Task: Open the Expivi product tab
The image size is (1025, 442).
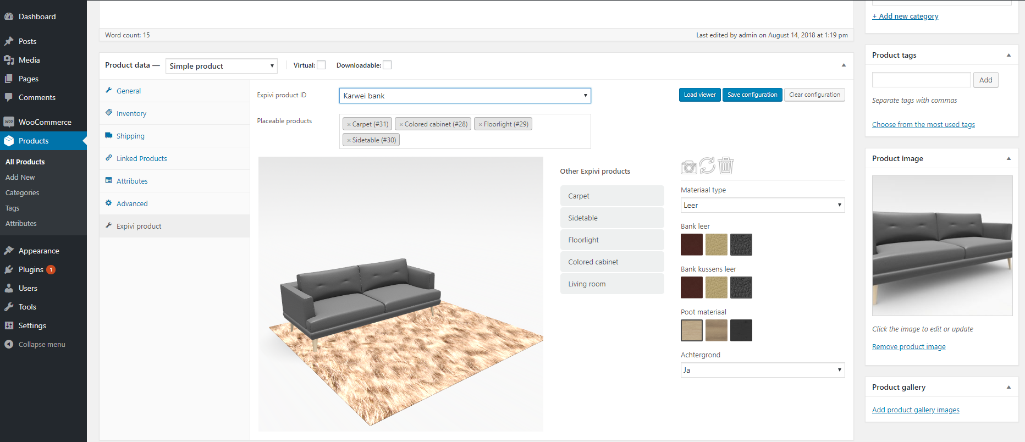Action: [174, 226]
